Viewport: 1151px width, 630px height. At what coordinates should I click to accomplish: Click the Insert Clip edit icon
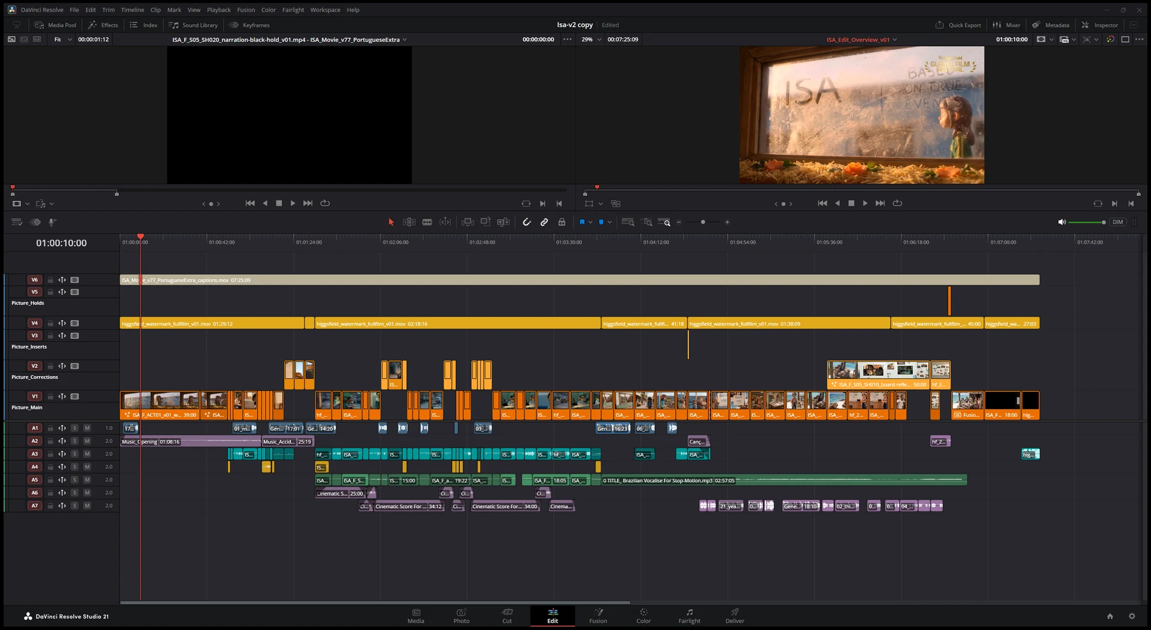pos(468,222)
